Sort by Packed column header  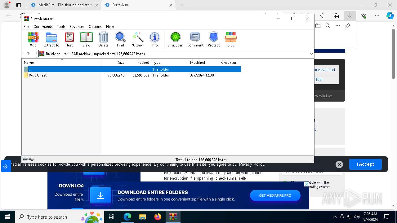(139, 62)
